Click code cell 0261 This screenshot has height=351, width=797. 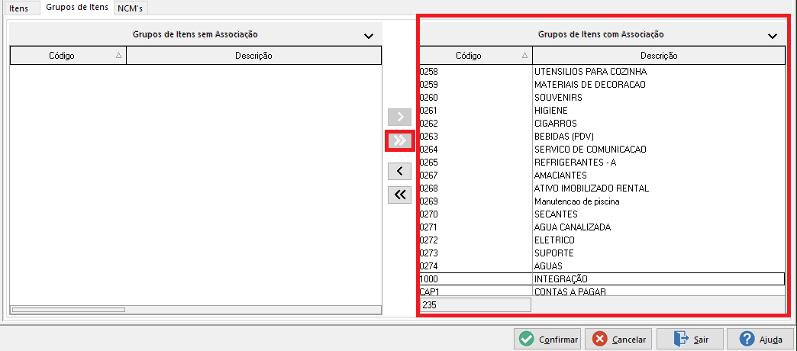pos(476,110)
